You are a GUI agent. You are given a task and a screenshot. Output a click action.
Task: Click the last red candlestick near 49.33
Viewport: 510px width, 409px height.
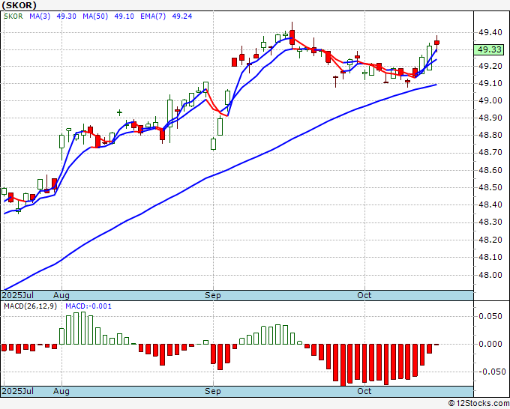tap(436, 43)
